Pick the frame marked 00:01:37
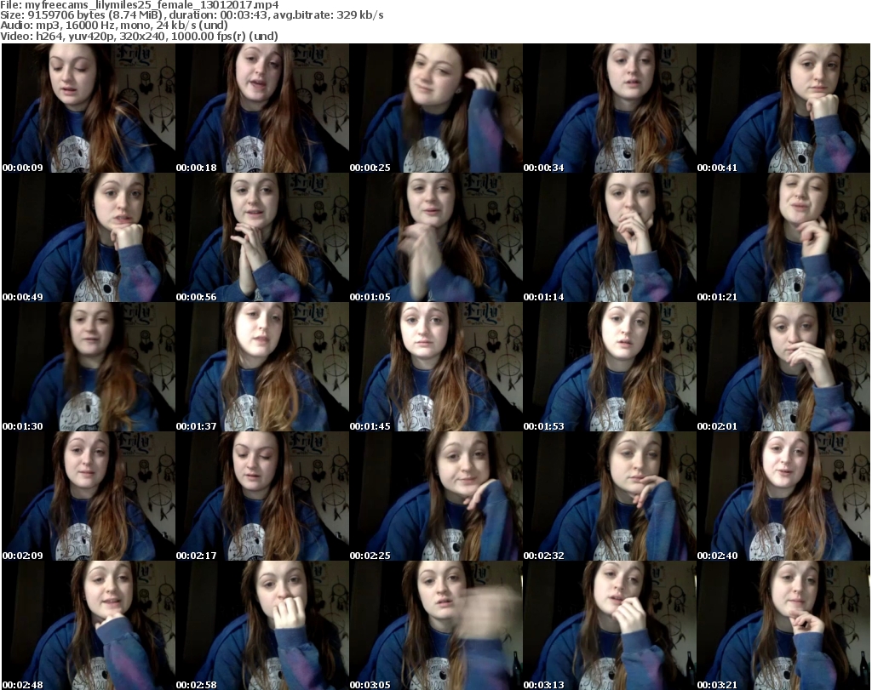Viewport: 872px width, 690px height. 262,367
